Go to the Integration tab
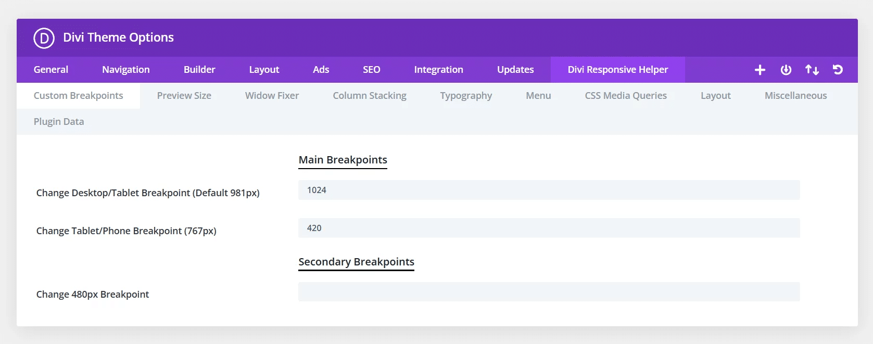Screen dimensions: 873x344 pyautogui.click(x=439, y=70)
